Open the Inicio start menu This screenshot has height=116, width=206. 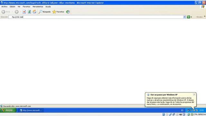[8, 110]
